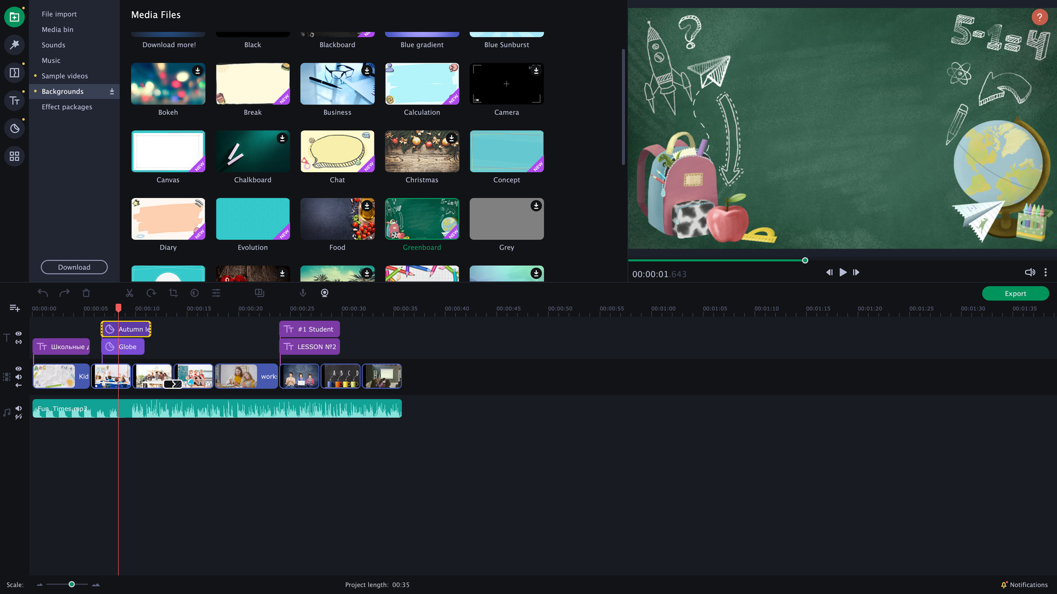
Task: Collapse the Backgrounds category chevron
Action: (112, 91)
